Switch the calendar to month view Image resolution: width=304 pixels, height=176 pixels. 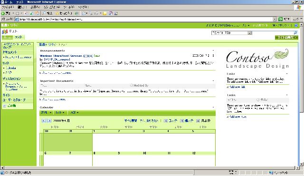click(203, 121)
